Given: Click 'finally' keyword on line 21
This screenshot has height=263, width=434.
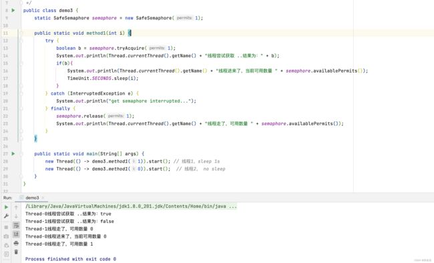Looking at the screenshot, I should tap(60, 109).
